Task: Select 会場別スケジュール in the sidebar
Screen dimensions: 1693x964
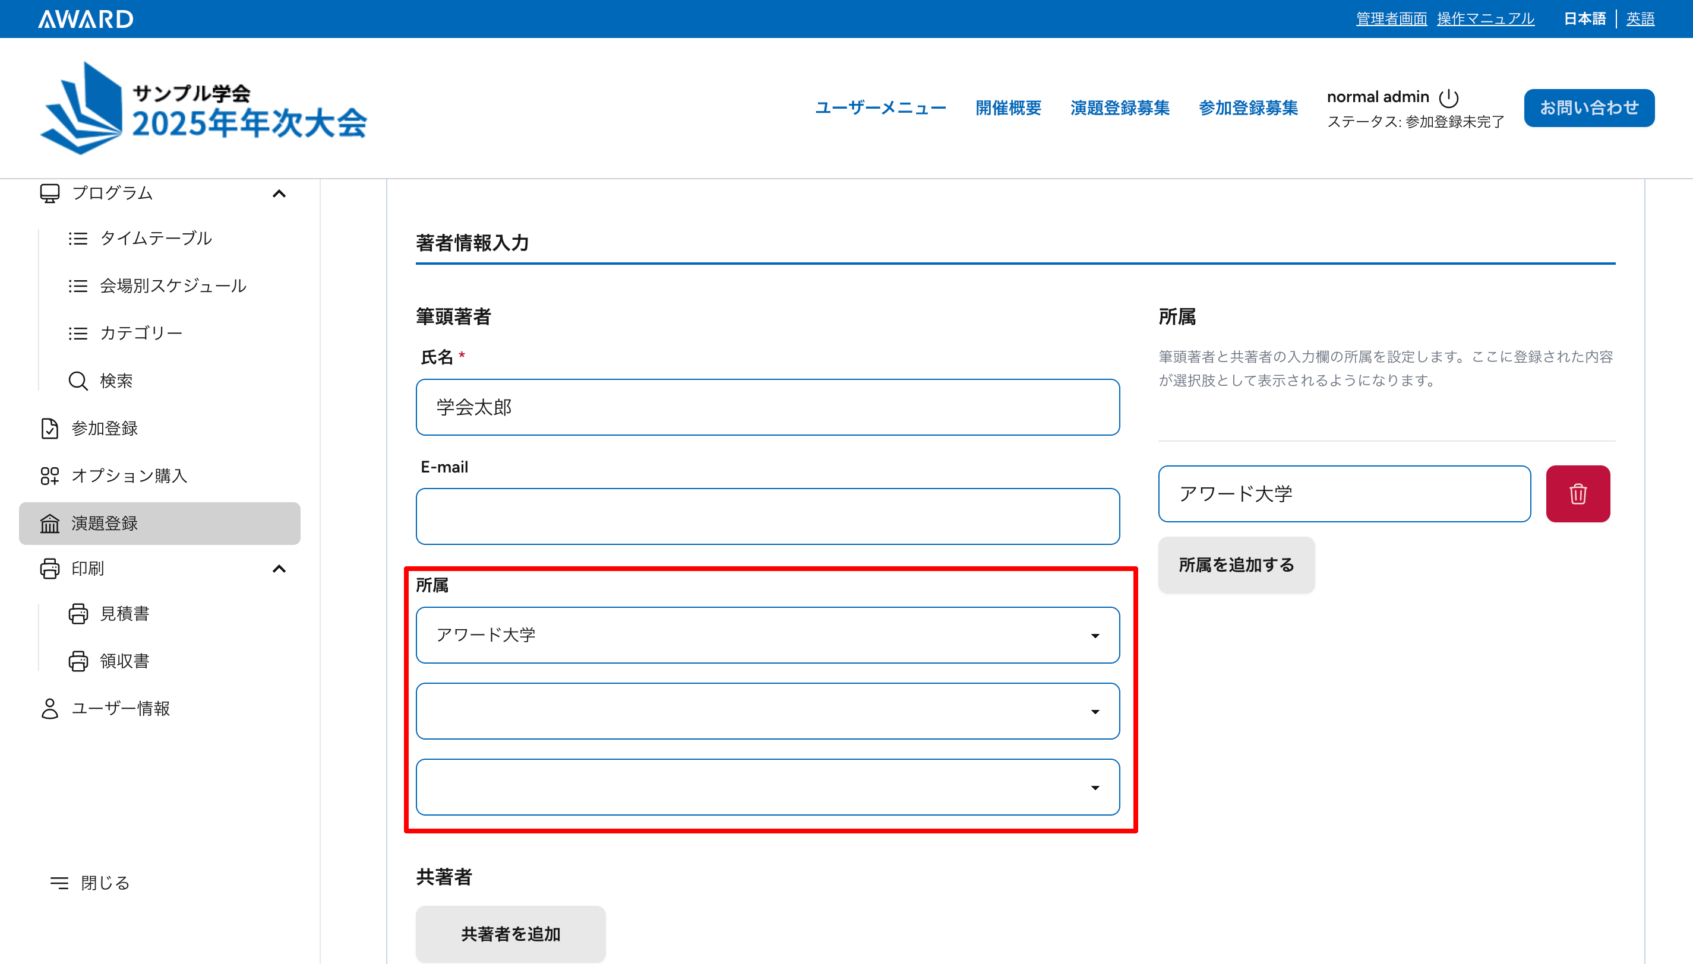Action: pyautogui.click(x=173, y=286)
